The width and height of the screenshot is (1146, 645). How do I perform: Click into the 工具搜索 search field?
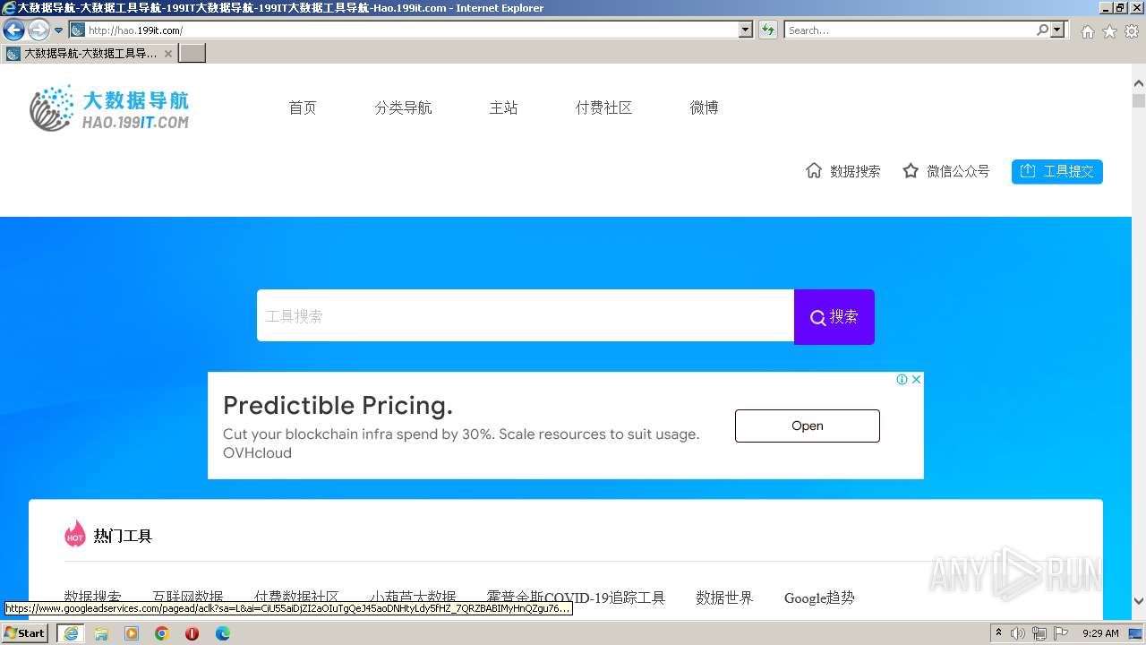(526, 315)
